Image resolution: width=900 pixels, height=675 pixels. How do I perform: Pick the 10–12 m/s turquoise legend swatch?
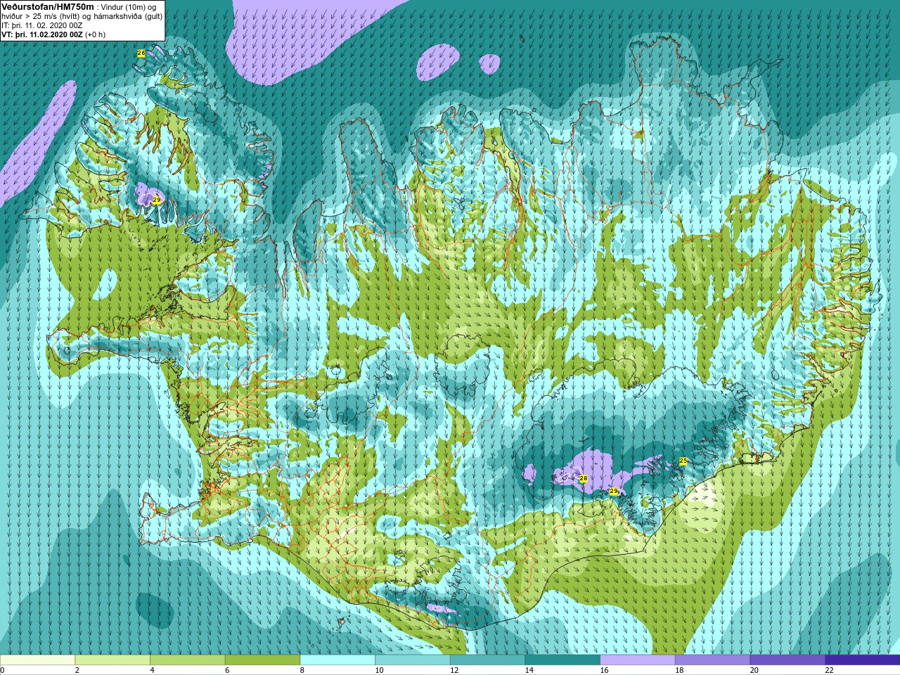[x=413, y=660]
